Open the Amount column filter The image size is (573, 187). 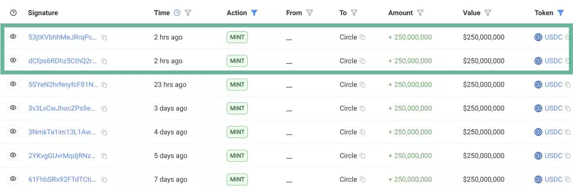click(x=420, y=13)
